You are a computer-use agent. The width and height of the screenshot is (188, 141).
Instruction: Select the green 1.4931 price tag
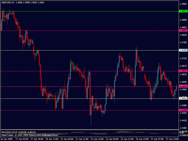coord(183,11)
